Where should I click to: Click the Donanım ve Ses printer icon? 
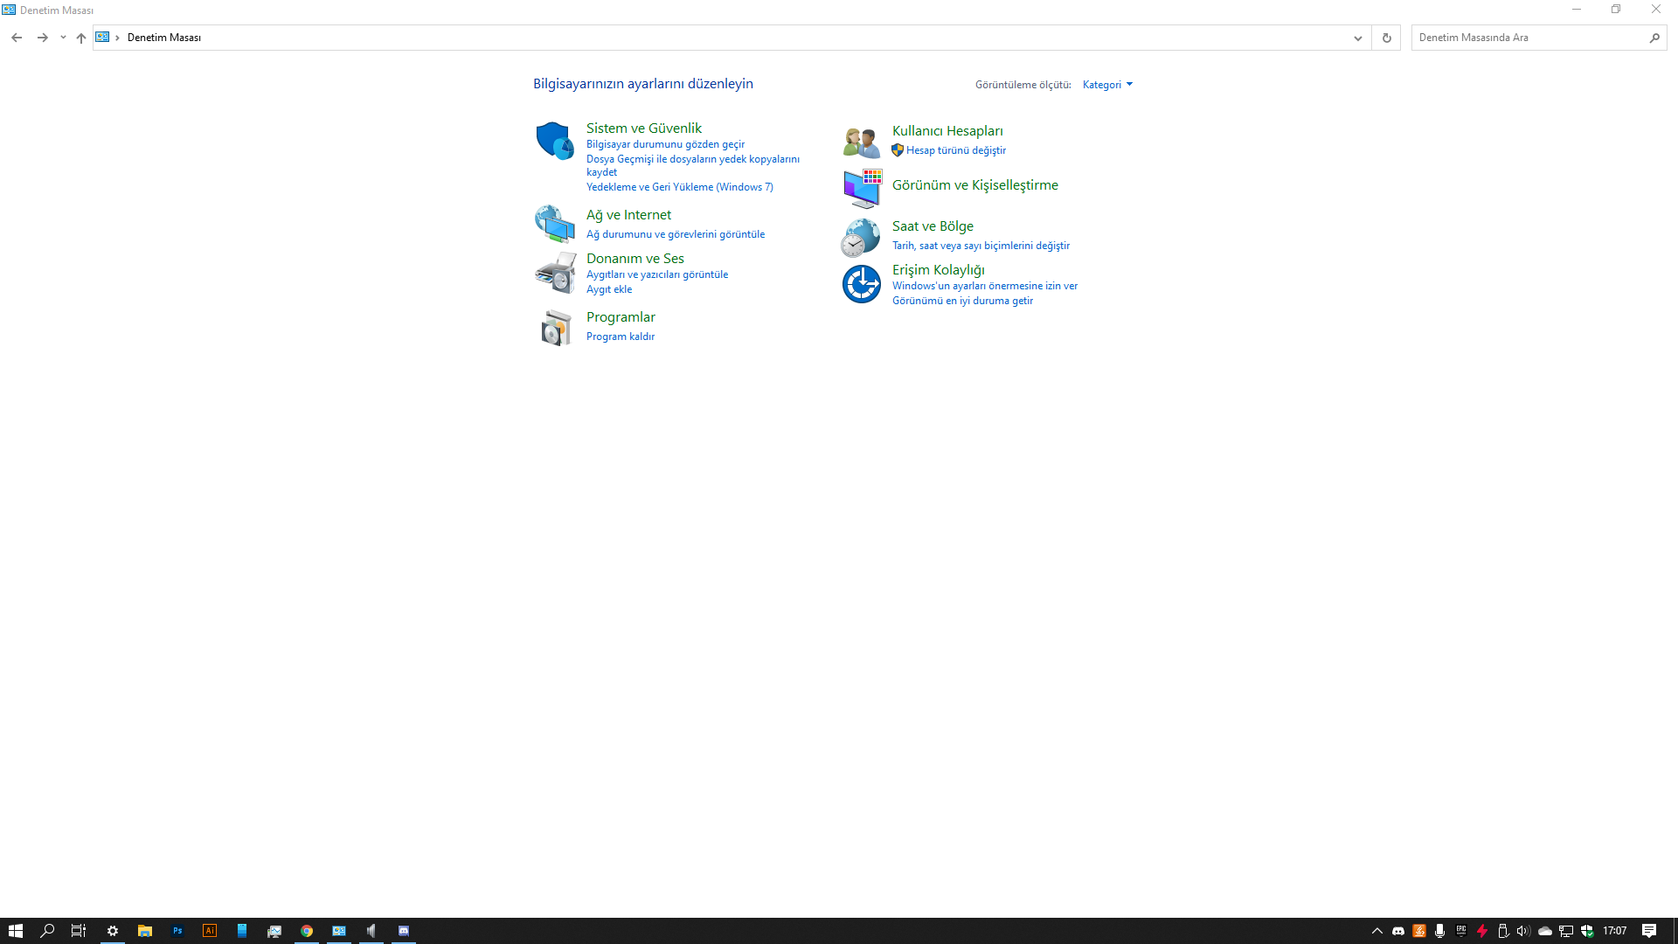[555, 273]
